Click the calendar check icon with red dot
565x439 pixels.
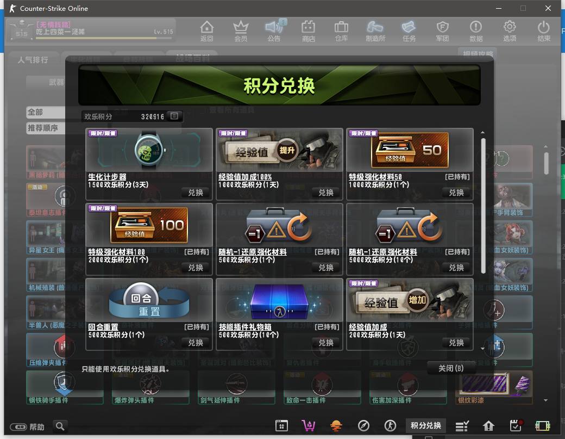tap(516, 425)
